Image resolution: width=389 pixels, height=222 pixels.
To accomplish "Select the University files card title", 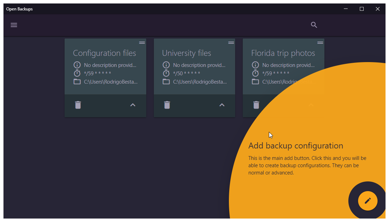I will [x=187, y=53].
